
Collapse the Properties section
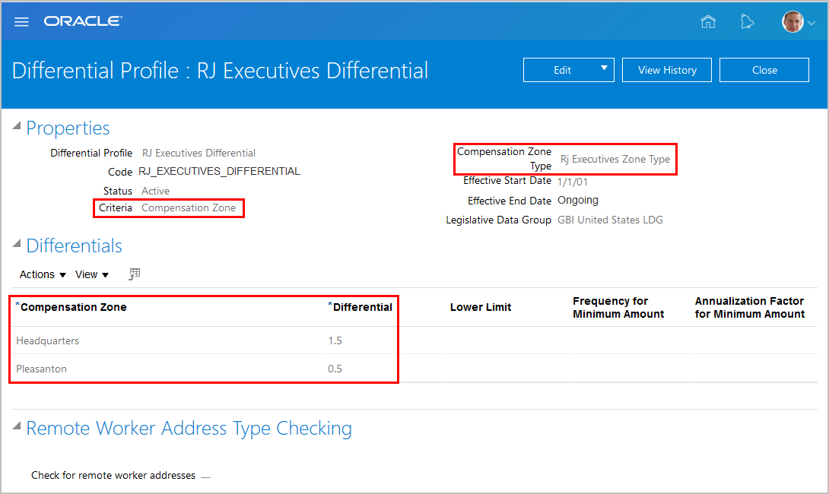17,125
